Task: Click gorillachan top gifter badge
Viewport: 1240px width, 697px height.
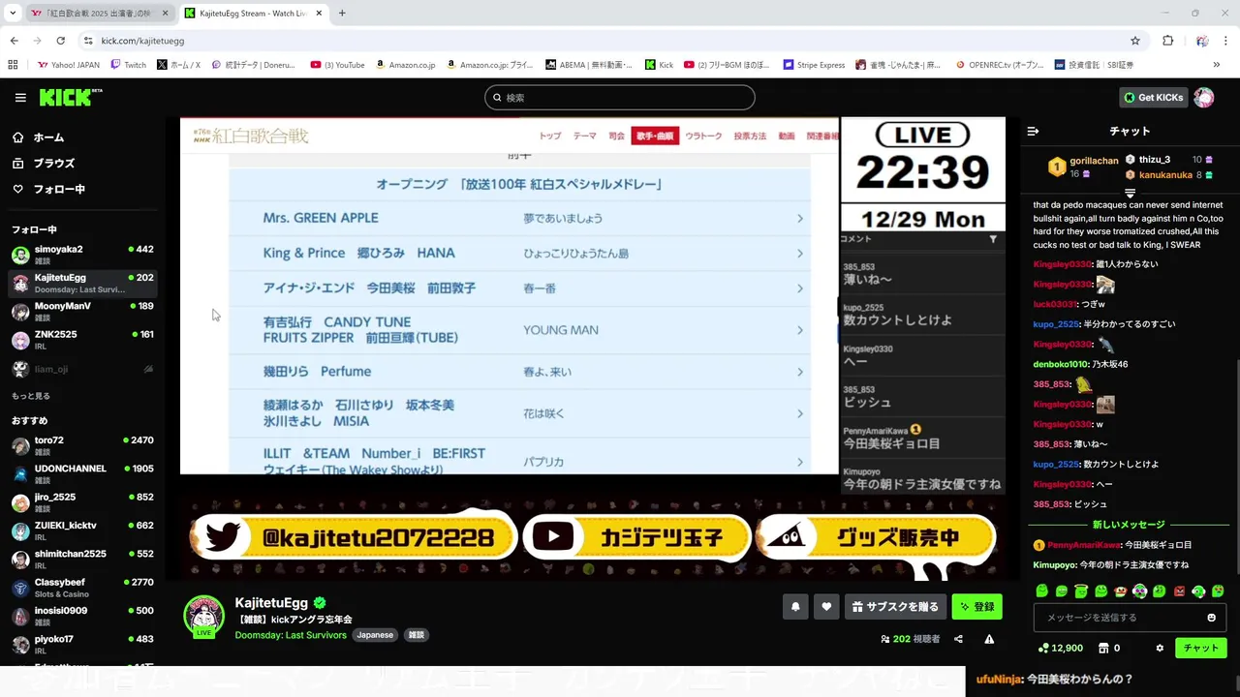Action: 1057,167
